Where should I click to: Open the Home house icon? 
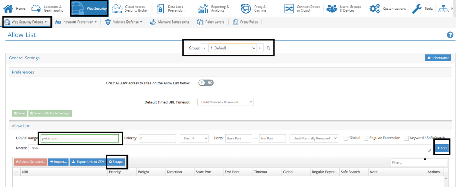coord(8,9)
